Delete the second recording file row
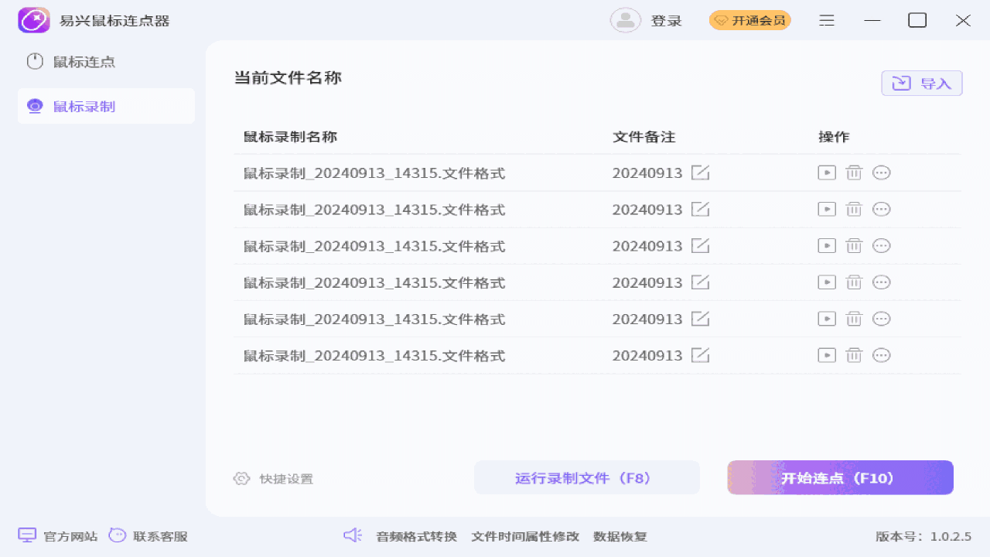 coord(854,210)
